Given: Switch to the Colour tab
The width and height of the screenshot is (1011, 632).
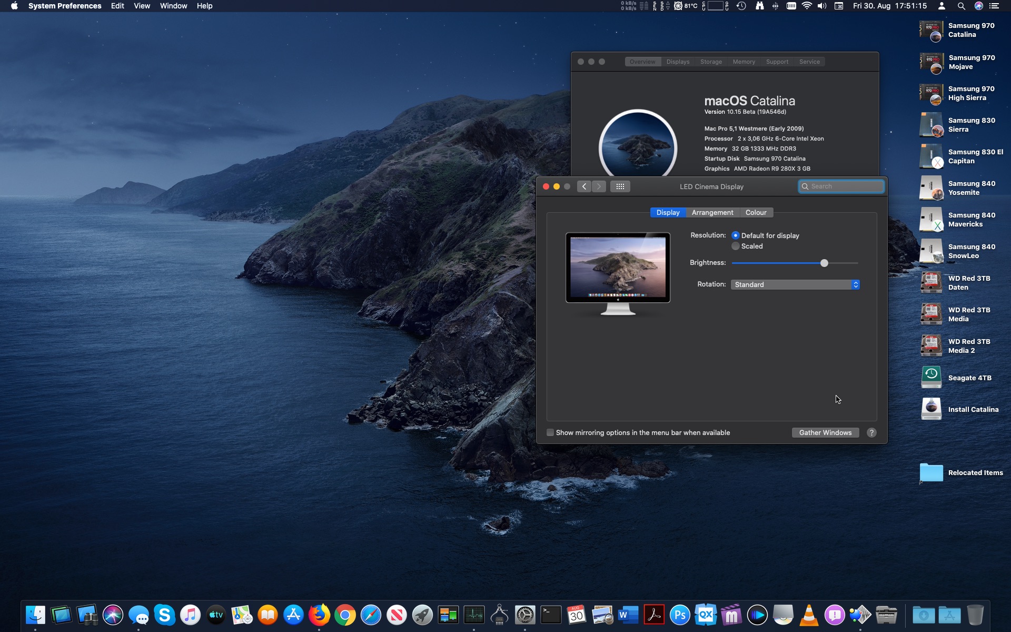Looking at the screenshot, I should tap(756, 212).
